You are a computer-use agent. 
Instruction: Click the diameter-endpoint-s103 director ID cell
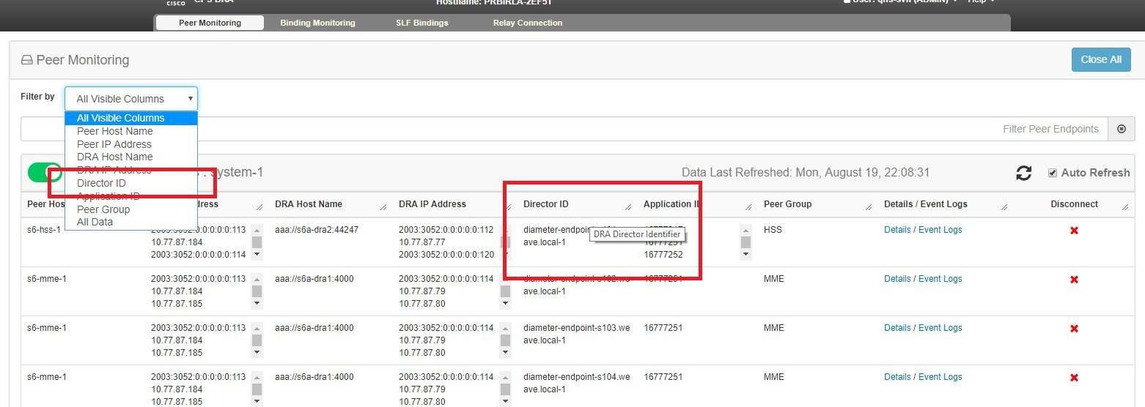click(x=576, y=334)
